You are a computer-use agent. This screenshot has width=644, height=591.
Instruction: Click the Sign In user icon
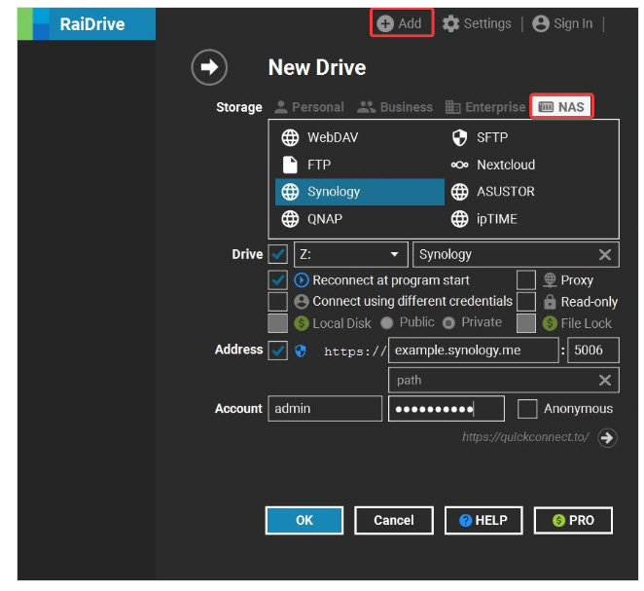point(541,24)
